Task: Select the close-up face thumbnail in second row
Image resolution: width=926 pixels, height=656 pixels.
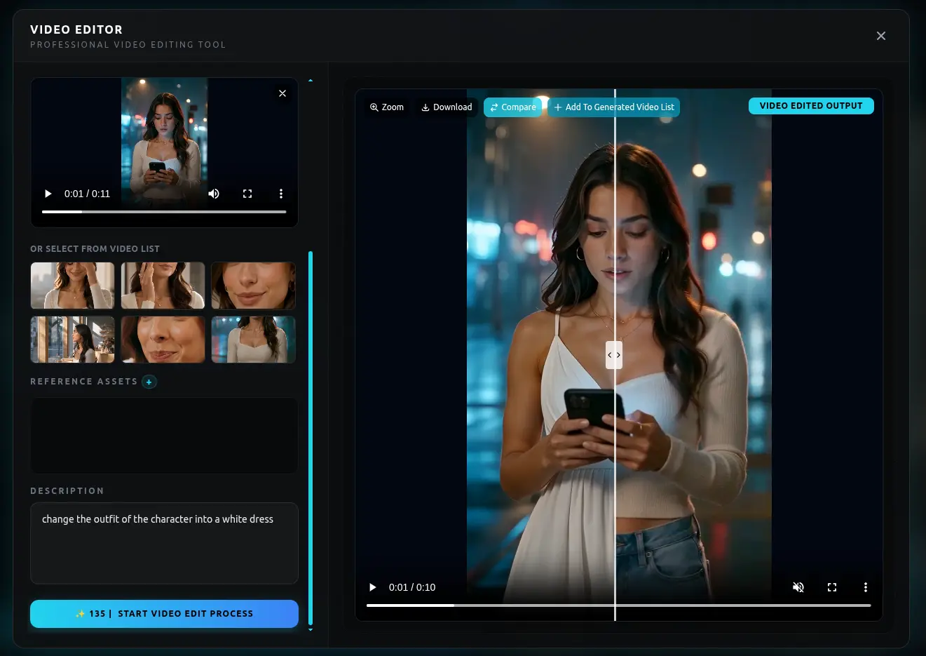Action: 163,340
